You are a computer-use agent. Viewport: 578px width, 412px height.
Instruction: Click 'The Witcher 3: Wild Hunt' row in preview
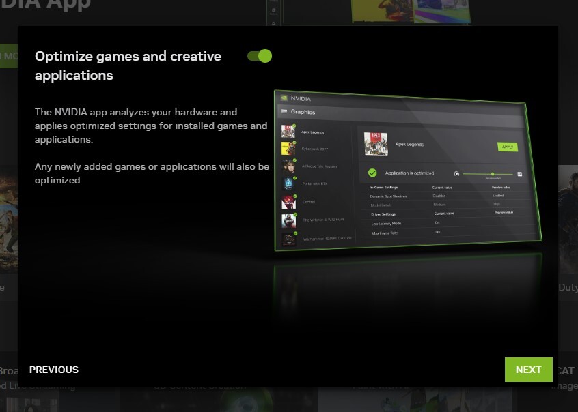pos(316,220)
